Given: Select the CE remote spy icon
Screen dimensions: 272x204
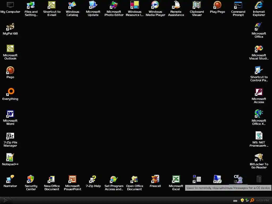Looking at the screenshot, I should (x=238, y=179).
